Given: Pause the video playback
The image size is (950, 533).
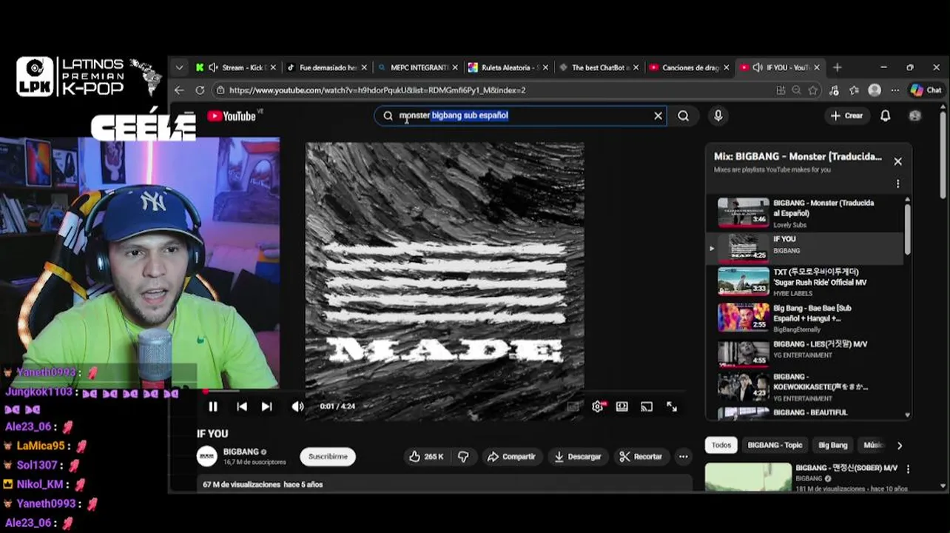Looking at the screenshot, I should click(213, 406).
